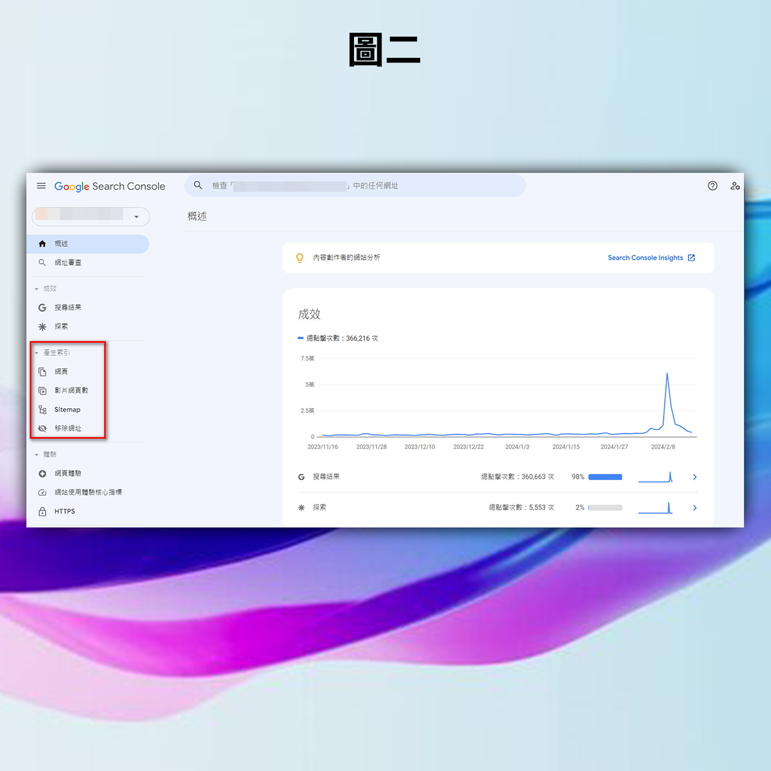Open 搜尋結果 performance row arrow
Viewport: 771px width, 771px height.
(695, 477)
